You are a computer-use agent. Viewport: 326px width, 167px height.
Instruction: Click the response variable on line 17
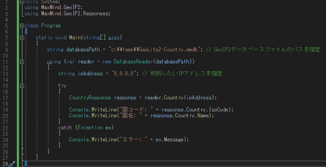pos(125,98)
